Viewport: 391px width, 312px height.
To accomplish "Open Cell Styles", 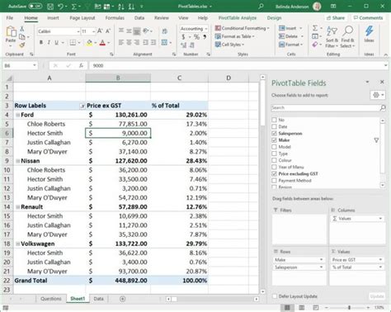I will point(229,45).
